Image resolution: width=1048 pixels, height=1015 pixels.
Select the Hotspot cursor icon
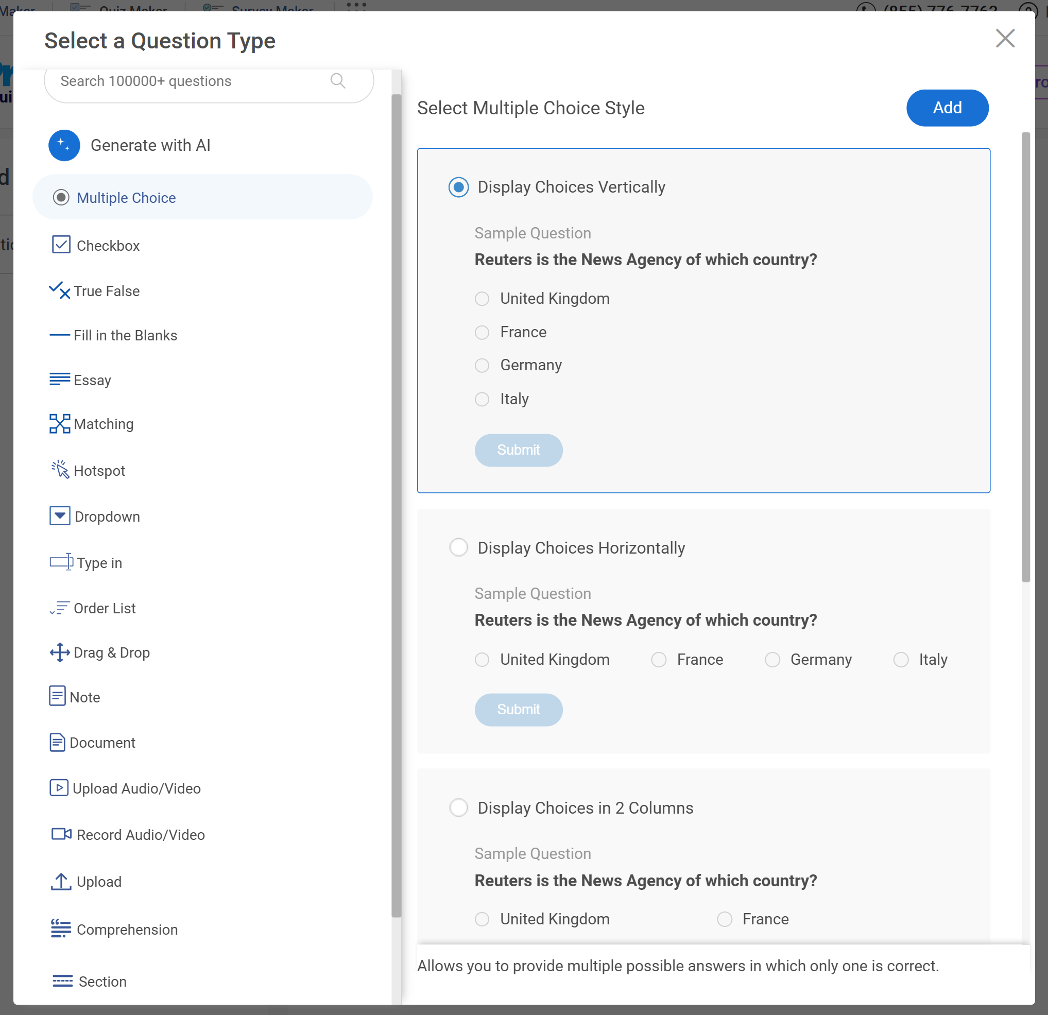pyautogui.click(x=60, y=470)
